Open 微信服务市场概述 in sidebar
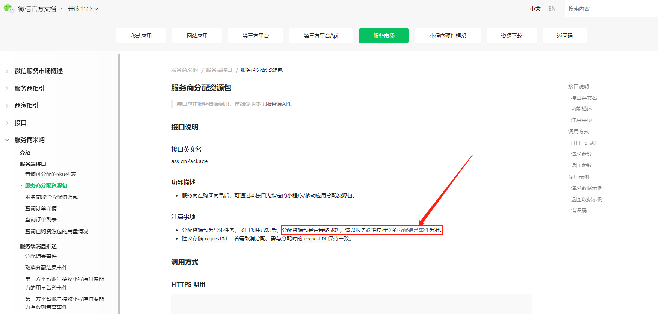This screenshot has width=658, height=314. pos(39,71)
